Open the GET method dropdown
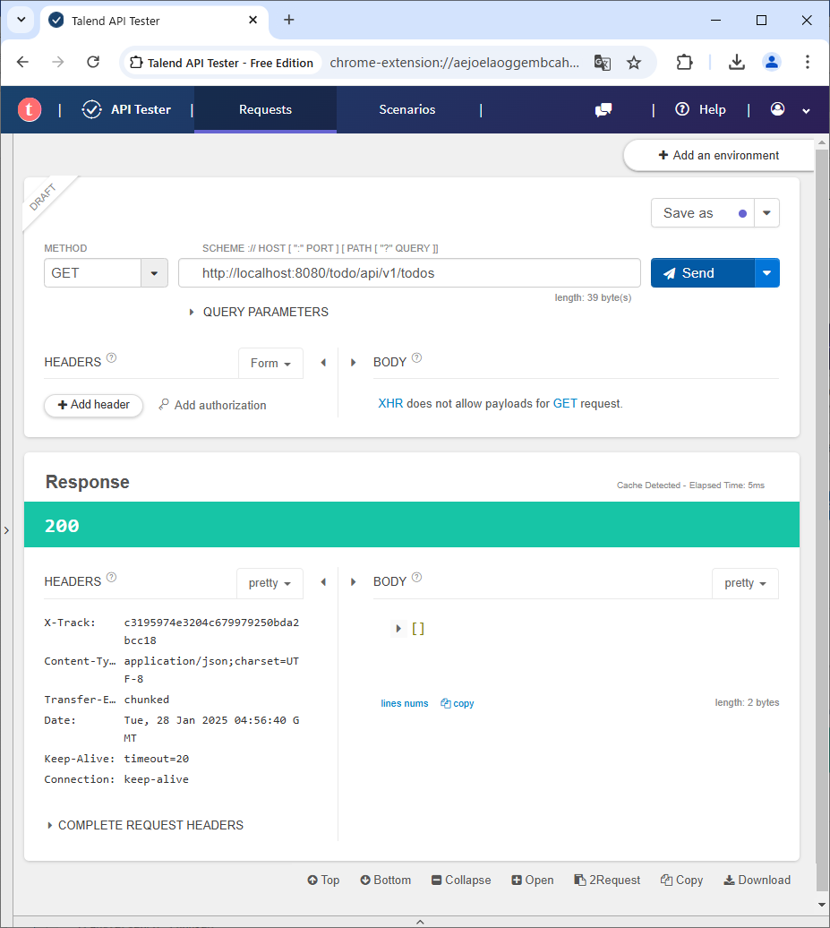Screen dimensions: 830x928 point(154,273)
